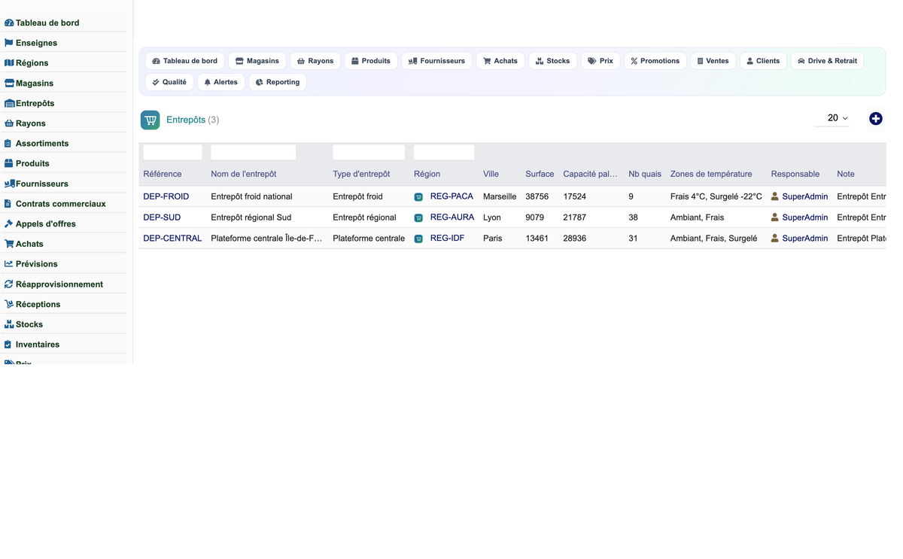This screenshot has width=903, height=559.
Task: Click Marseille cell in DEP-FROID row
Action: 500,196
